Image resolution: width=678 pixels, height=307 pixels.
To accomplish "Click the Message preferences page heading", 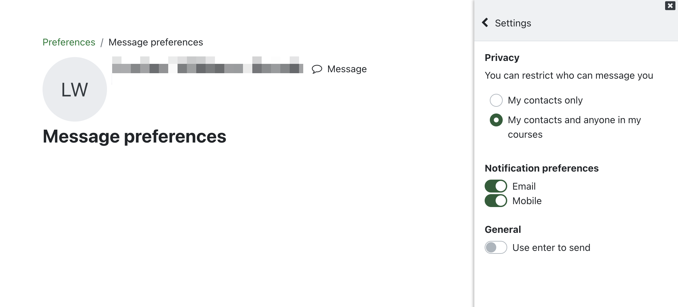I will (x=134, y=136).
